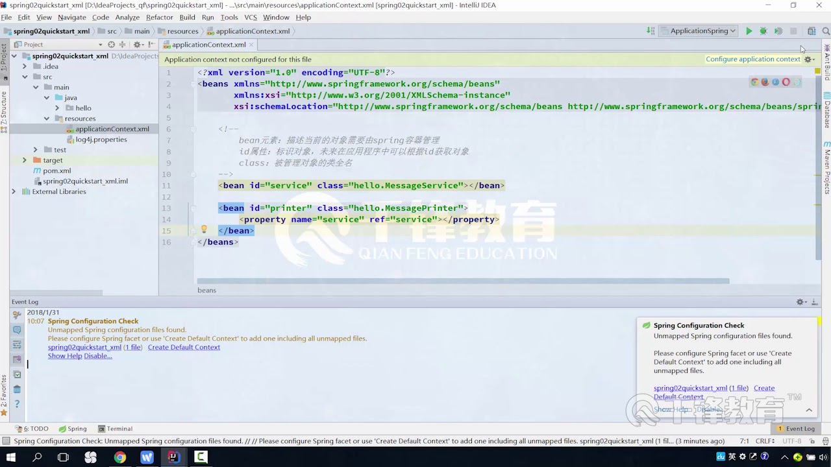
Task: Open Search Everywhere magnifier
Action: point(826,31)
